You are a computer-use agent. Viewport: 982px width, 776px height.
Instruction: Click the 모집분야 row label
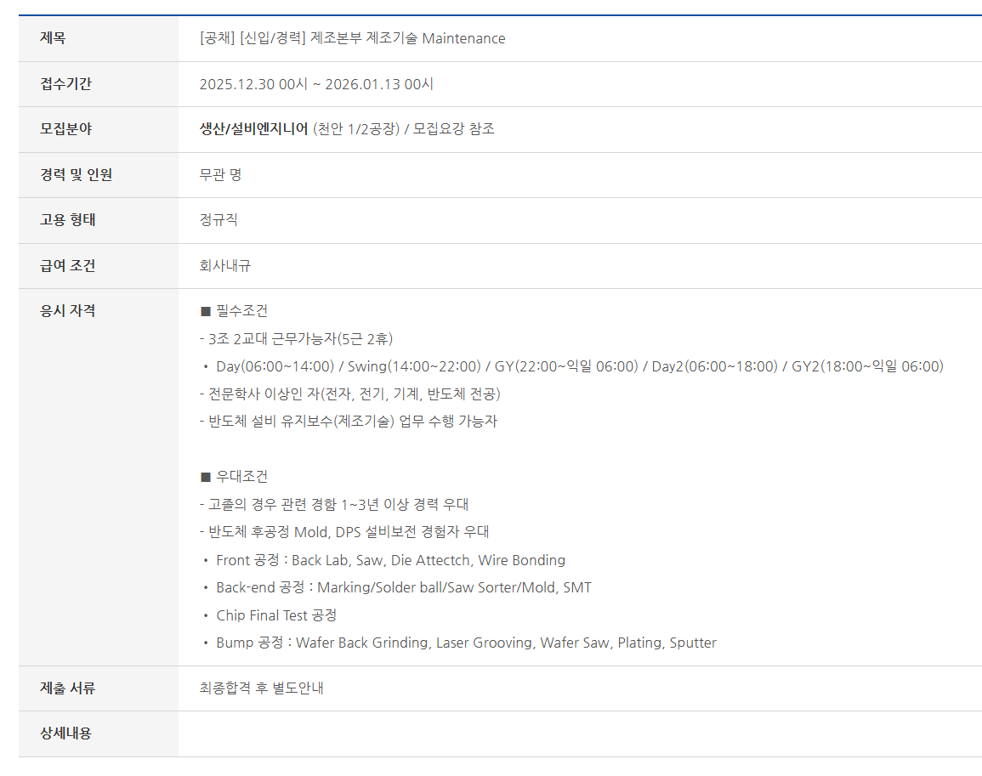tap(66, 129)
